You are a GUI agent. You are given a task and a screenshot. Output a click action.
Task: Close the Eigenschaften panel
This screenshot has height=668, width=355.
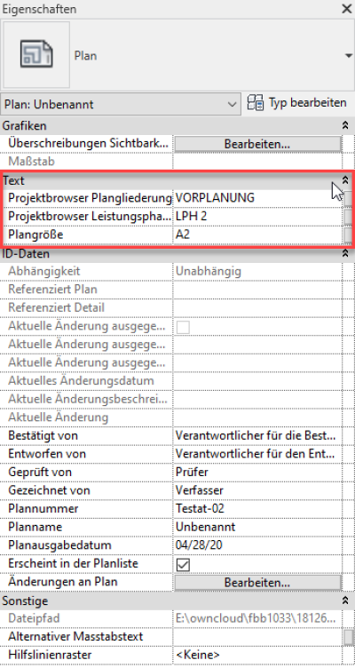click(x=346, y=9)
